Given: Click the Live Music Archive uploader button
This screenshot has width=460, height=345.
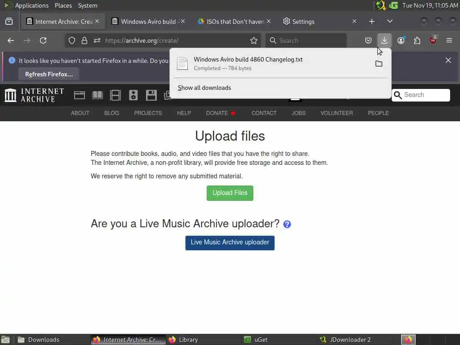Looking at the screenshot, I should pyautogui.click(x=230, y=243).
